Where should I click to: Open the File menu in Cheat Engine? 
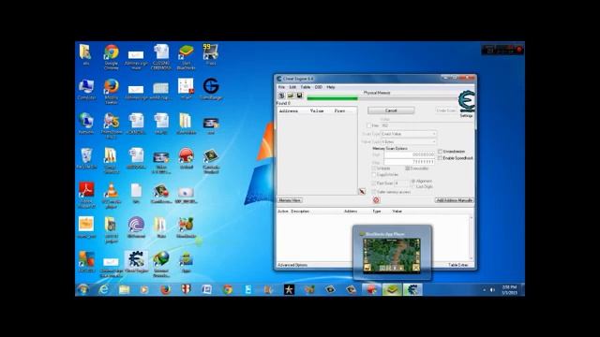point(281,87)
